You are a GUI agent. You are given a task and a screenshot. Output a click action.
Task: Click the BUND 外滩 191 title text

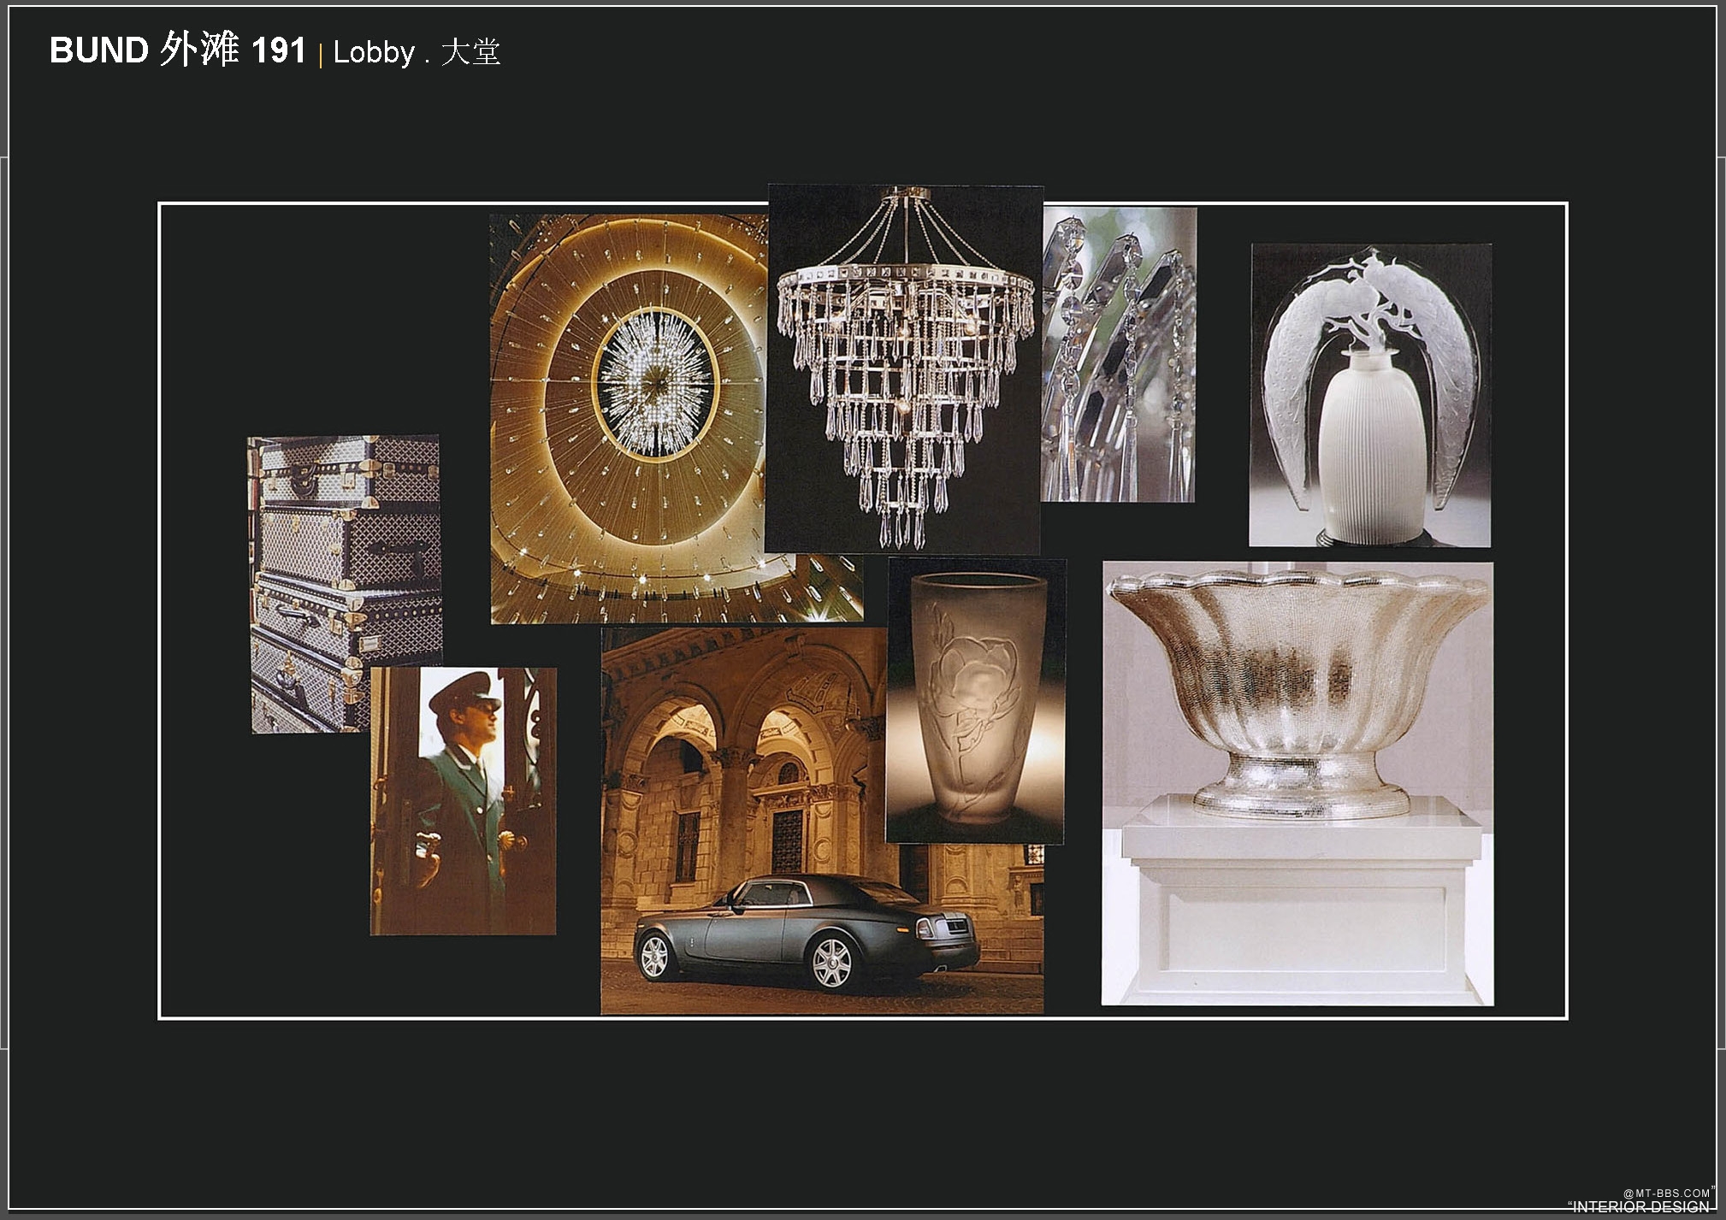tap(178, 50)
